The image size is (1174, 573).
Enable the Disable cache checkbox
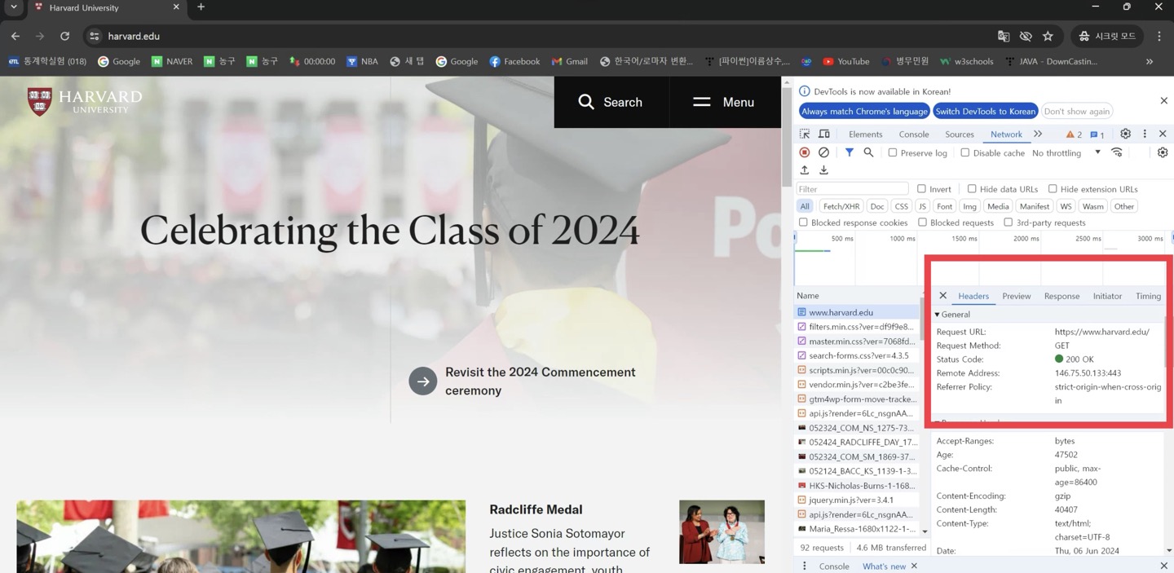[965, 152]
